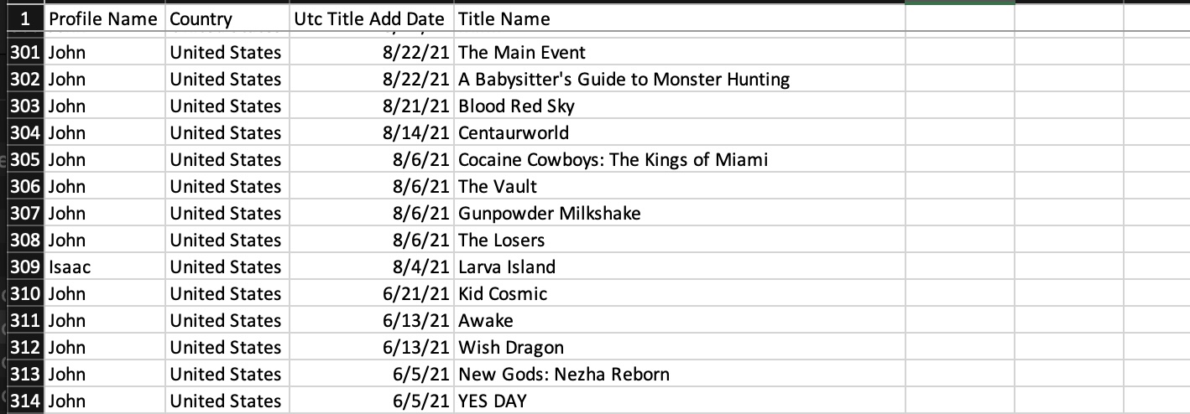Select the Utc Title Add Date header
This screenshot has height=414, width=1190.
(x=371, y=18)
